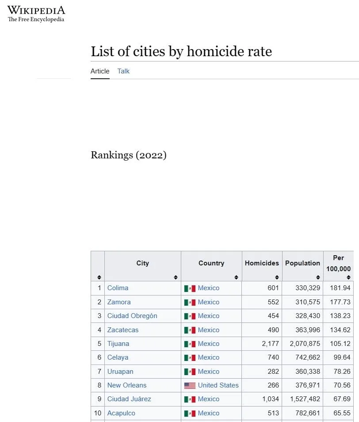
Task: Click the Acapulco link
Action: [x=121, y=413]
